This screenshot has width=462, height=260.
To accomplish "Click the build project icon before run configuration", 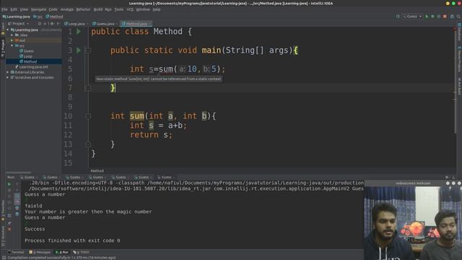I will coord(398,17).
